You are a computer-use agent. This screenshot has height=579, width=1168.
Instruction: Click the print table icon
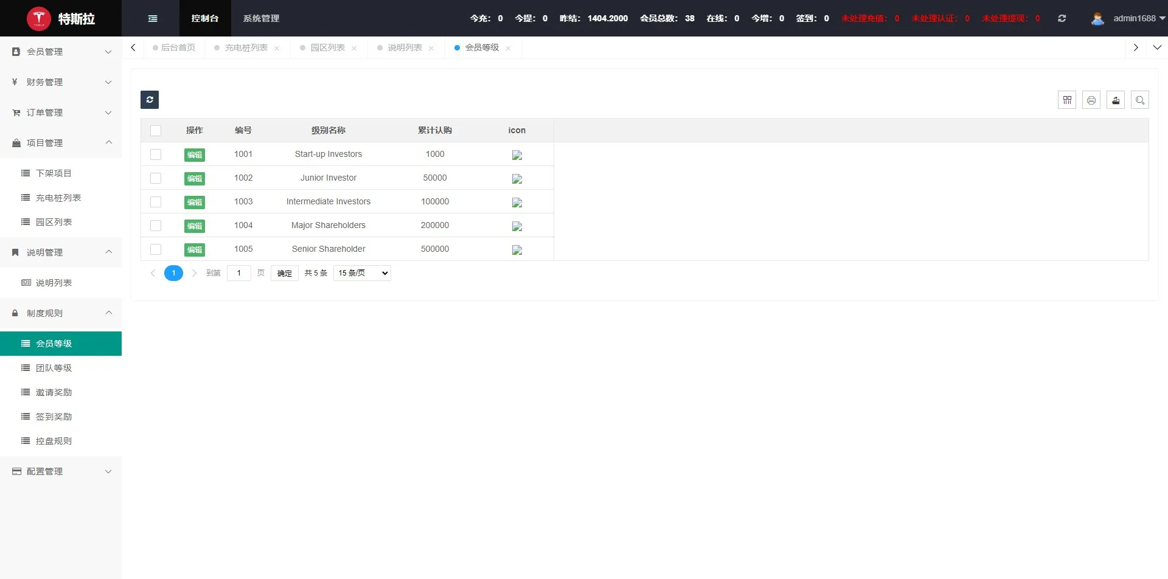click(1091, 100)
